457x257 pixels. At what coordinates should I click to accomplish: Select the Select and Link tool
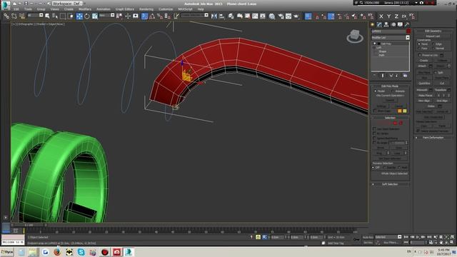tap(6, 16)
